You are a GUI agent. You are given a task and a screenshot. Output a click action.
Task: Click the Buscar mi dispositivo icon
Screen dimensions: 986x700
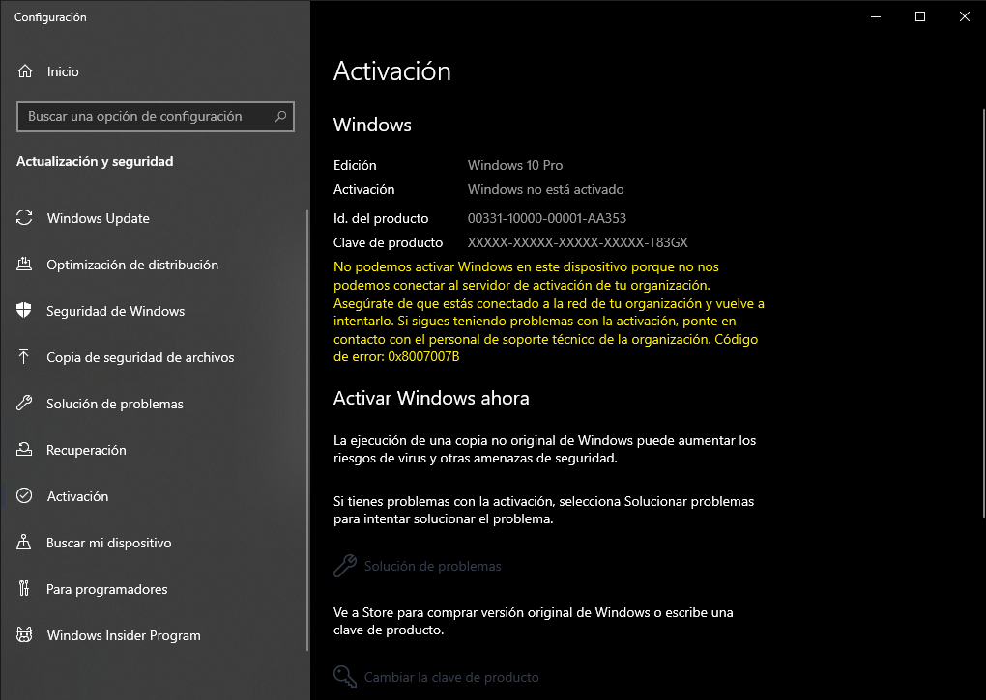(24, 542)
